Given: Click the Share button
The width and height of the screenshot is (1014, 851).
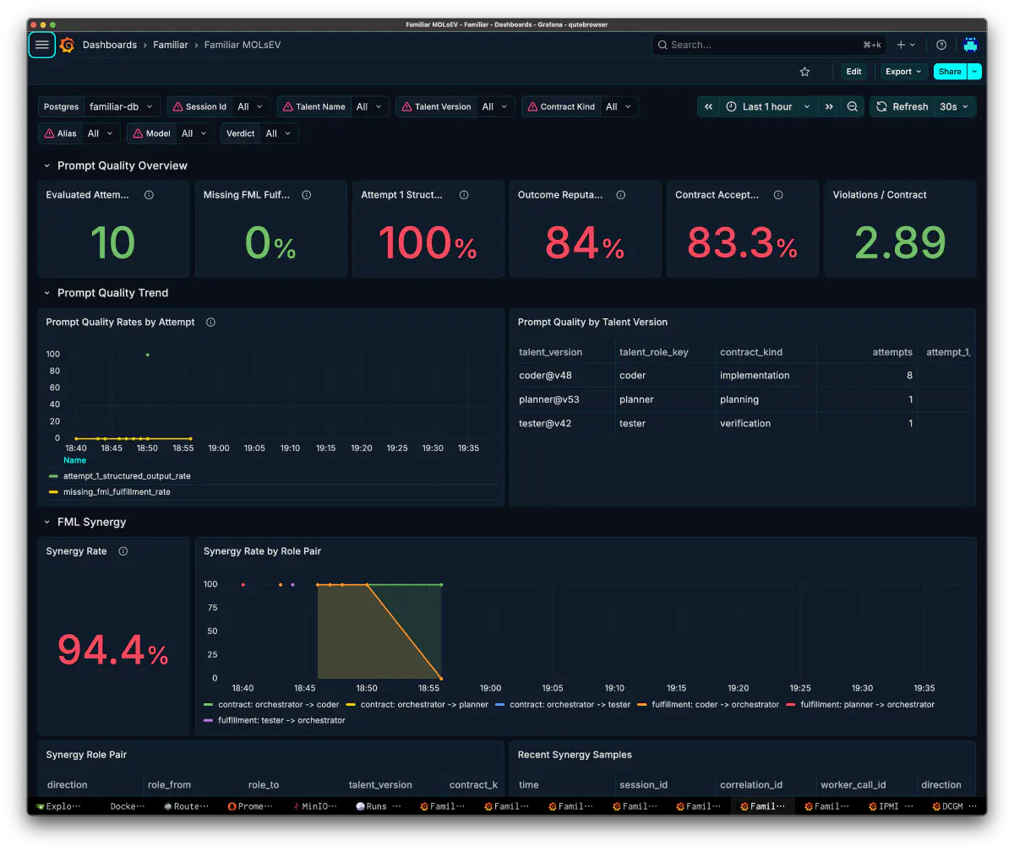Looking at the screenshot, I should click(x=950, y=72).
